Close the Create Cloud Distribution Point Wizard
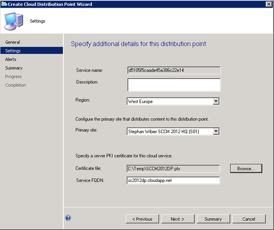Screen dimensions: 274x230 point(269,4)
